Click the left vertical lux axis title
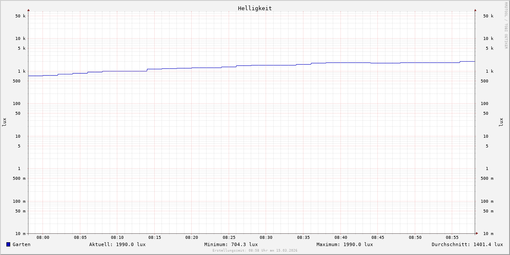Screen dimensions: 510x255 tap(4, 122)
